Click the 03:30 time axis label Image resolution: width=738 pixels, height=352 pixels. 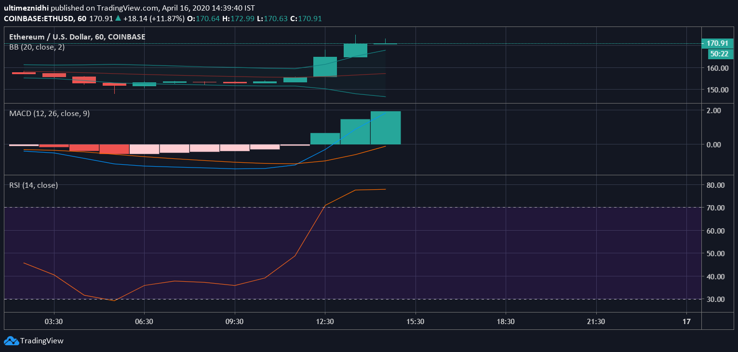(x=54, y=321)
